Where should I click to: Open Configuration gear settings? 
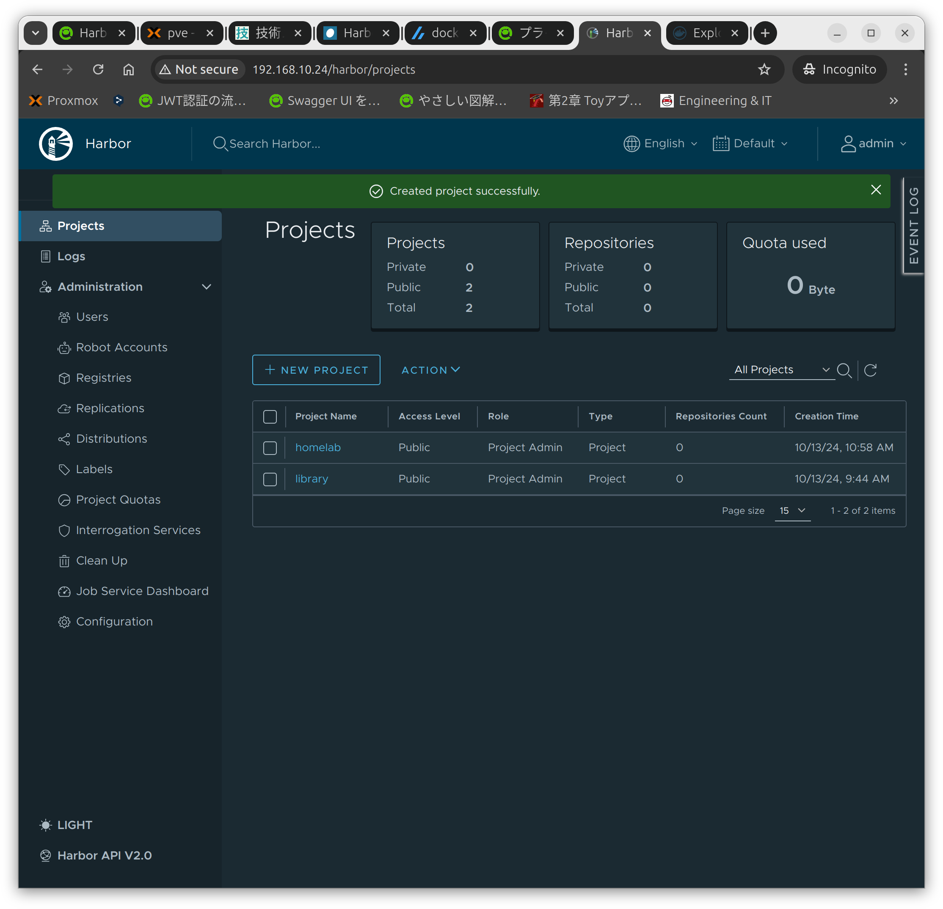click(x=114, y=621)
